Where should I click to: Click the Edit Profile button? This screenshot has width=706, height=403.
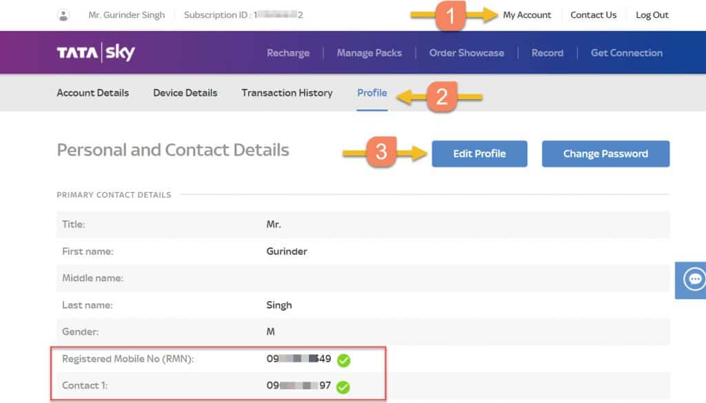[479, 154]
